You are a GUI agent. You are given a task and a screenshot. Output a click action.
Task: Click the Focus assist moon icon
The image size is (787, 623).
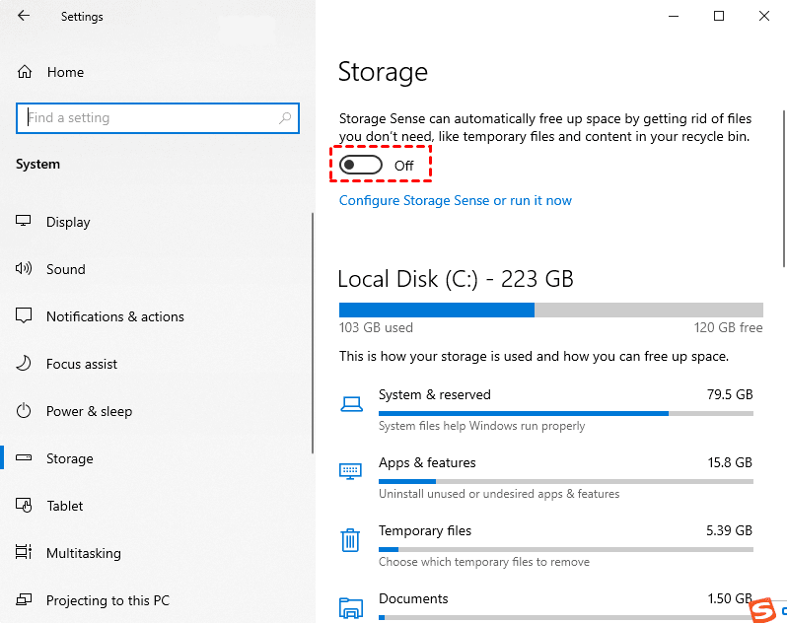pyautogui.click(x=25, y=364)
